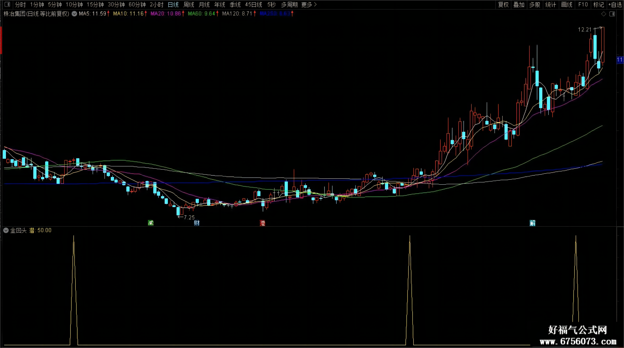The image size is (624, 348).
Task: Click the MA5: 11.59 label
Action: (93, 14)
